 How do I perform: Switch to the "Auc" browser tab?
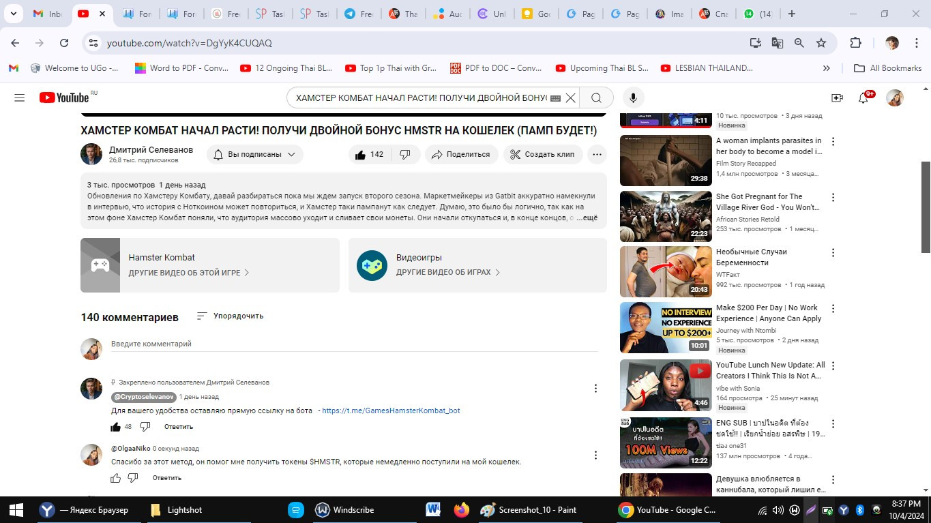click(x=449, y=14)
